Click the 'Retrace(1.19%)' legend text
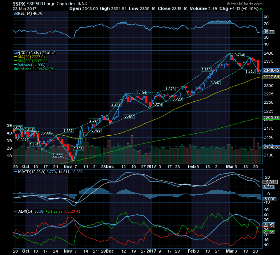The height and width of the screenshot is (255, 280). (x=32, y=65)
